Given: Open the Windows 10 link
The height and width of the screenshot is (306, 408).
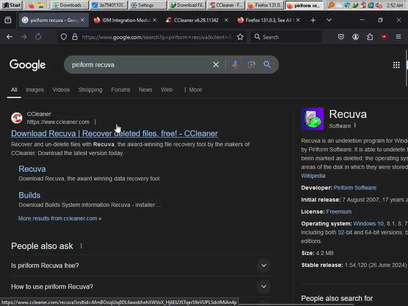Looking at the screenshot, I should tap(368, 224).
